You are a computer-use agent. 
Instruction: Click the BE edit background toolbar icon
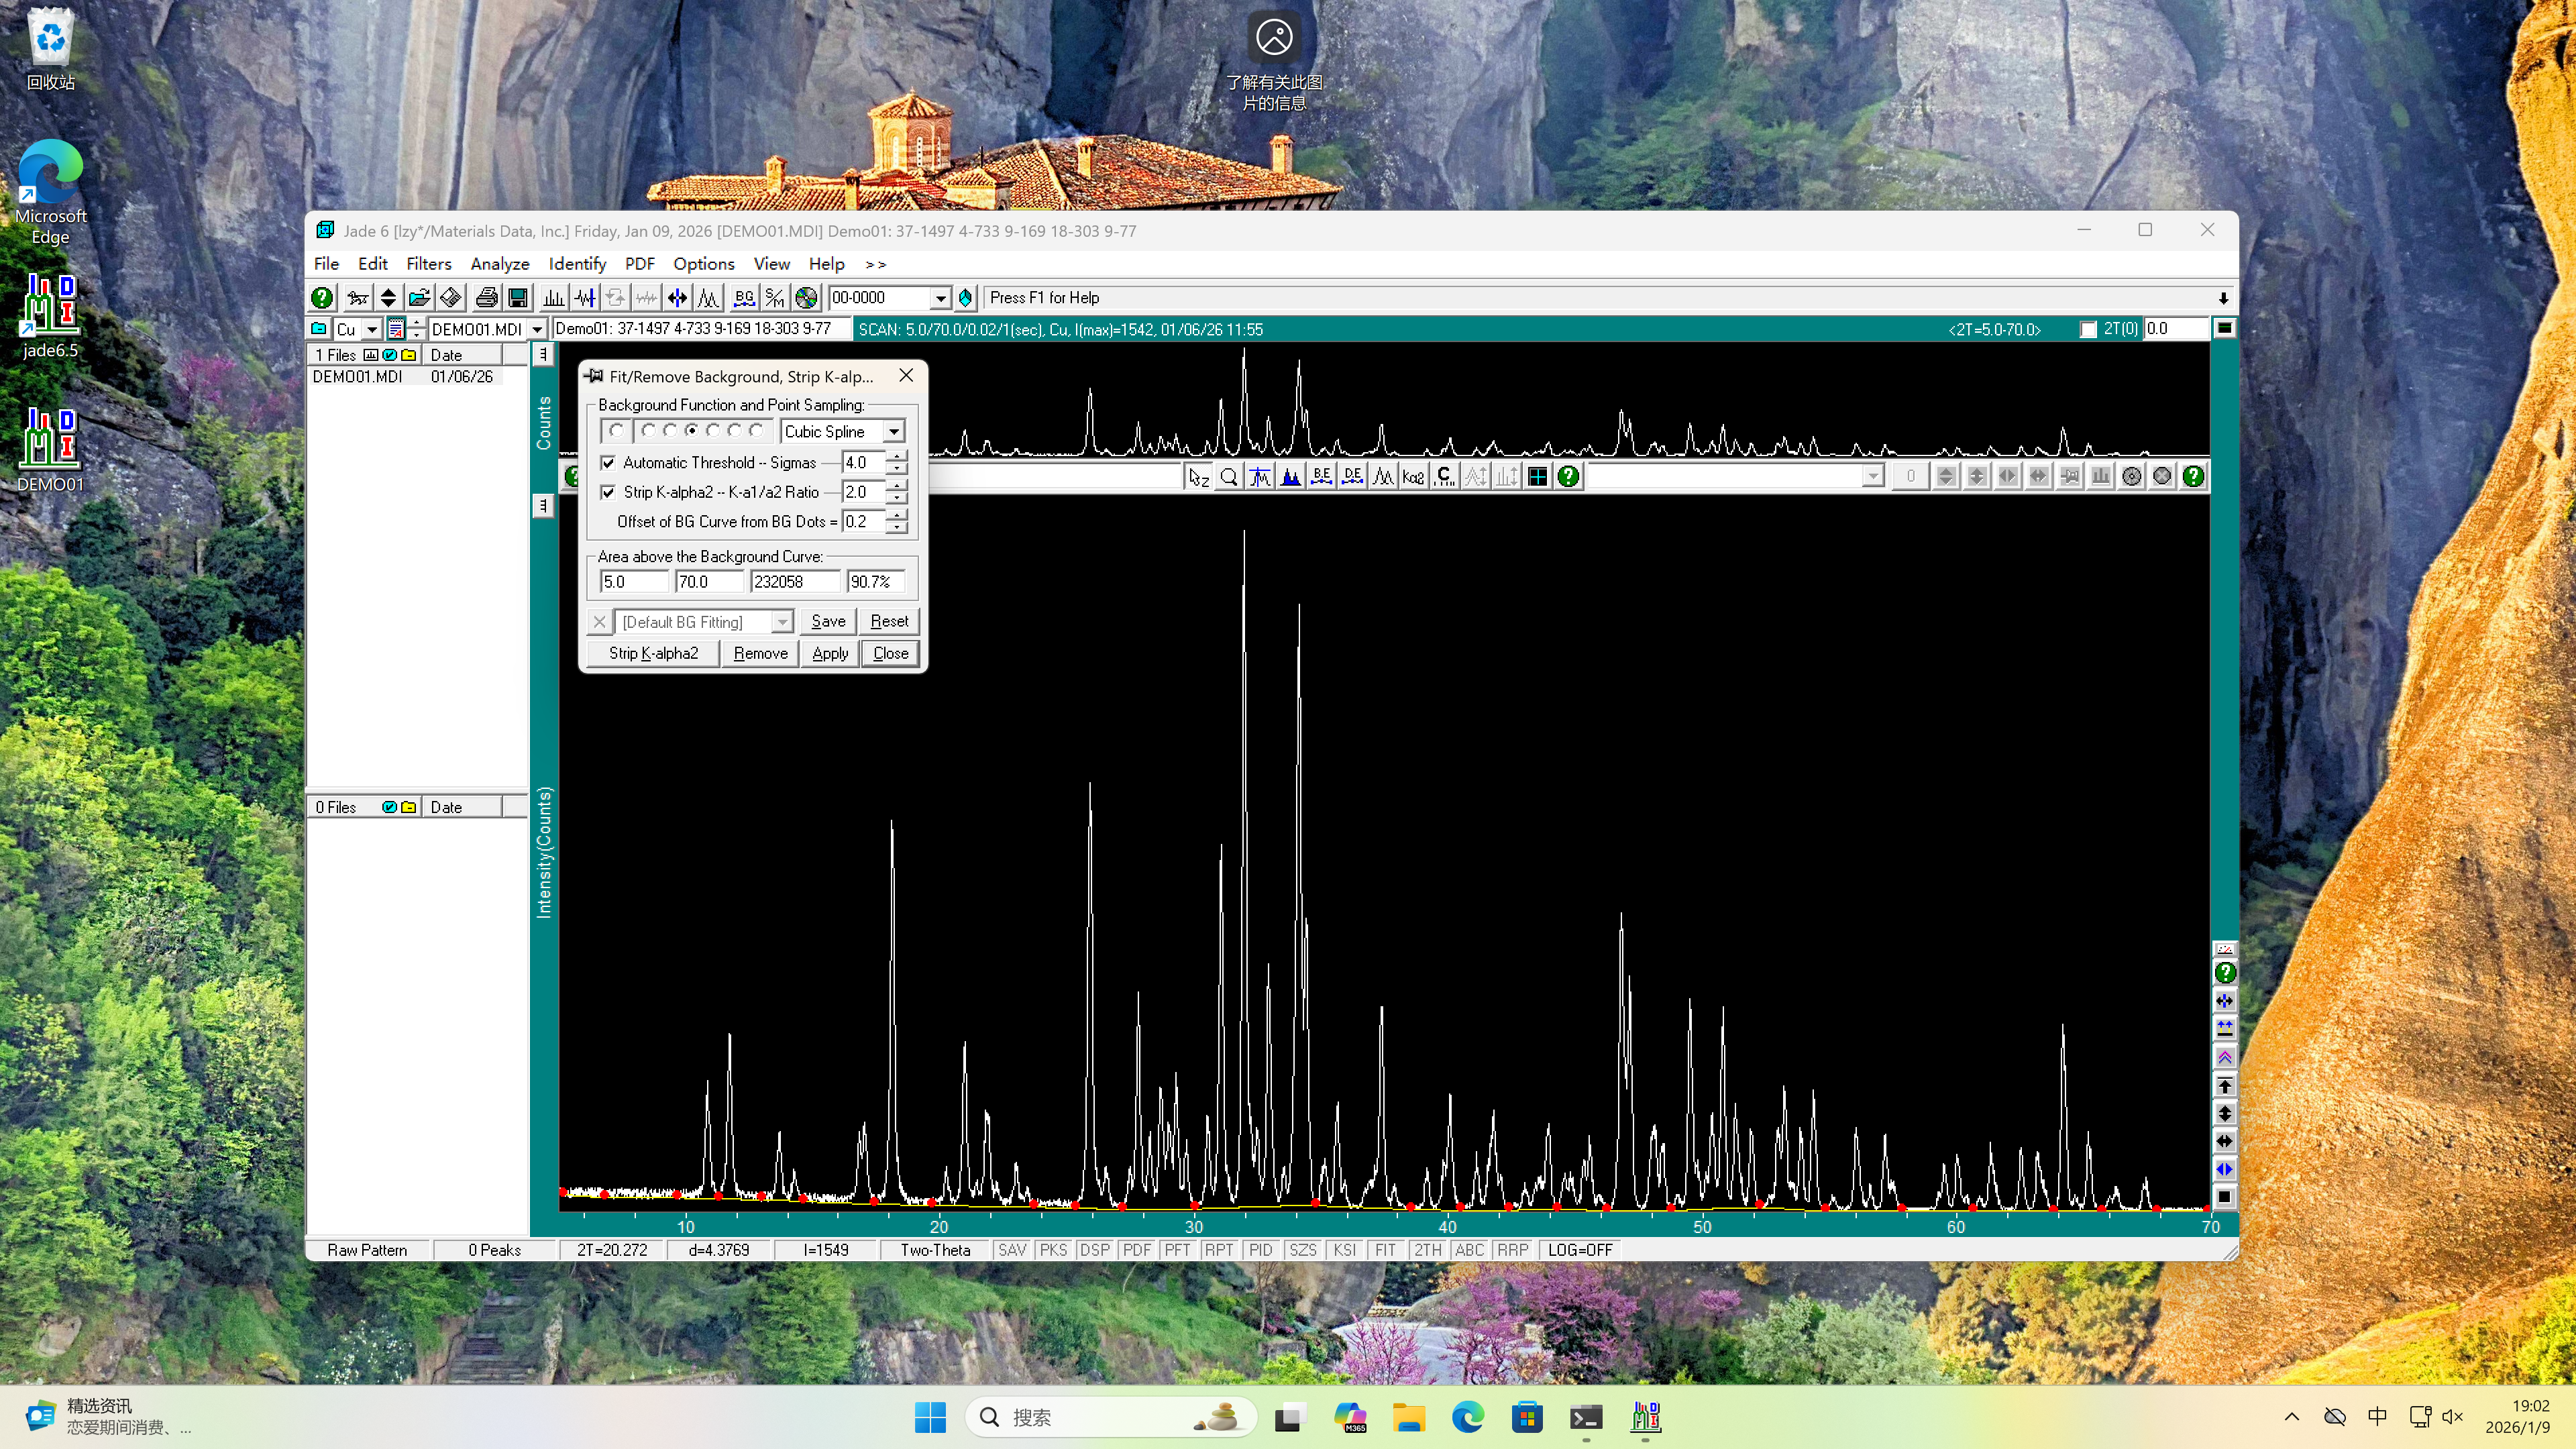point(1321,477)
